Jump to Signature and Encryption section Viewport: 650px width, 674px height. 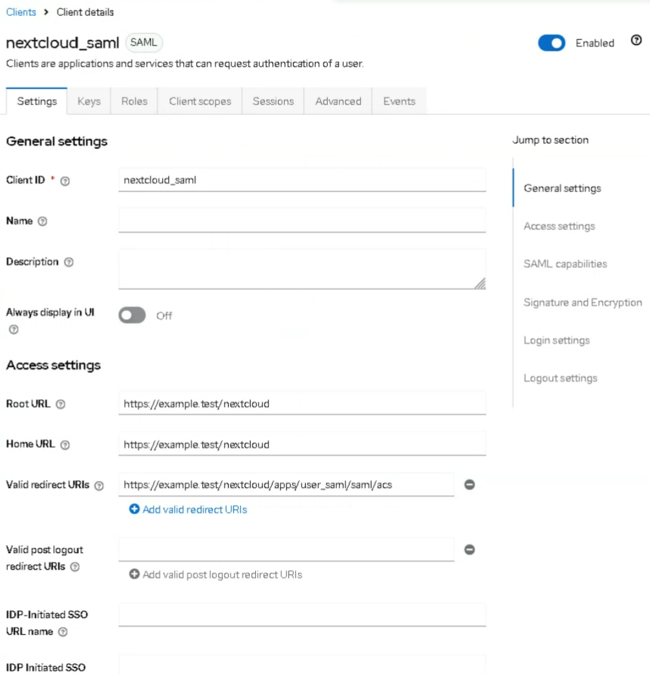tap(582, 302)
